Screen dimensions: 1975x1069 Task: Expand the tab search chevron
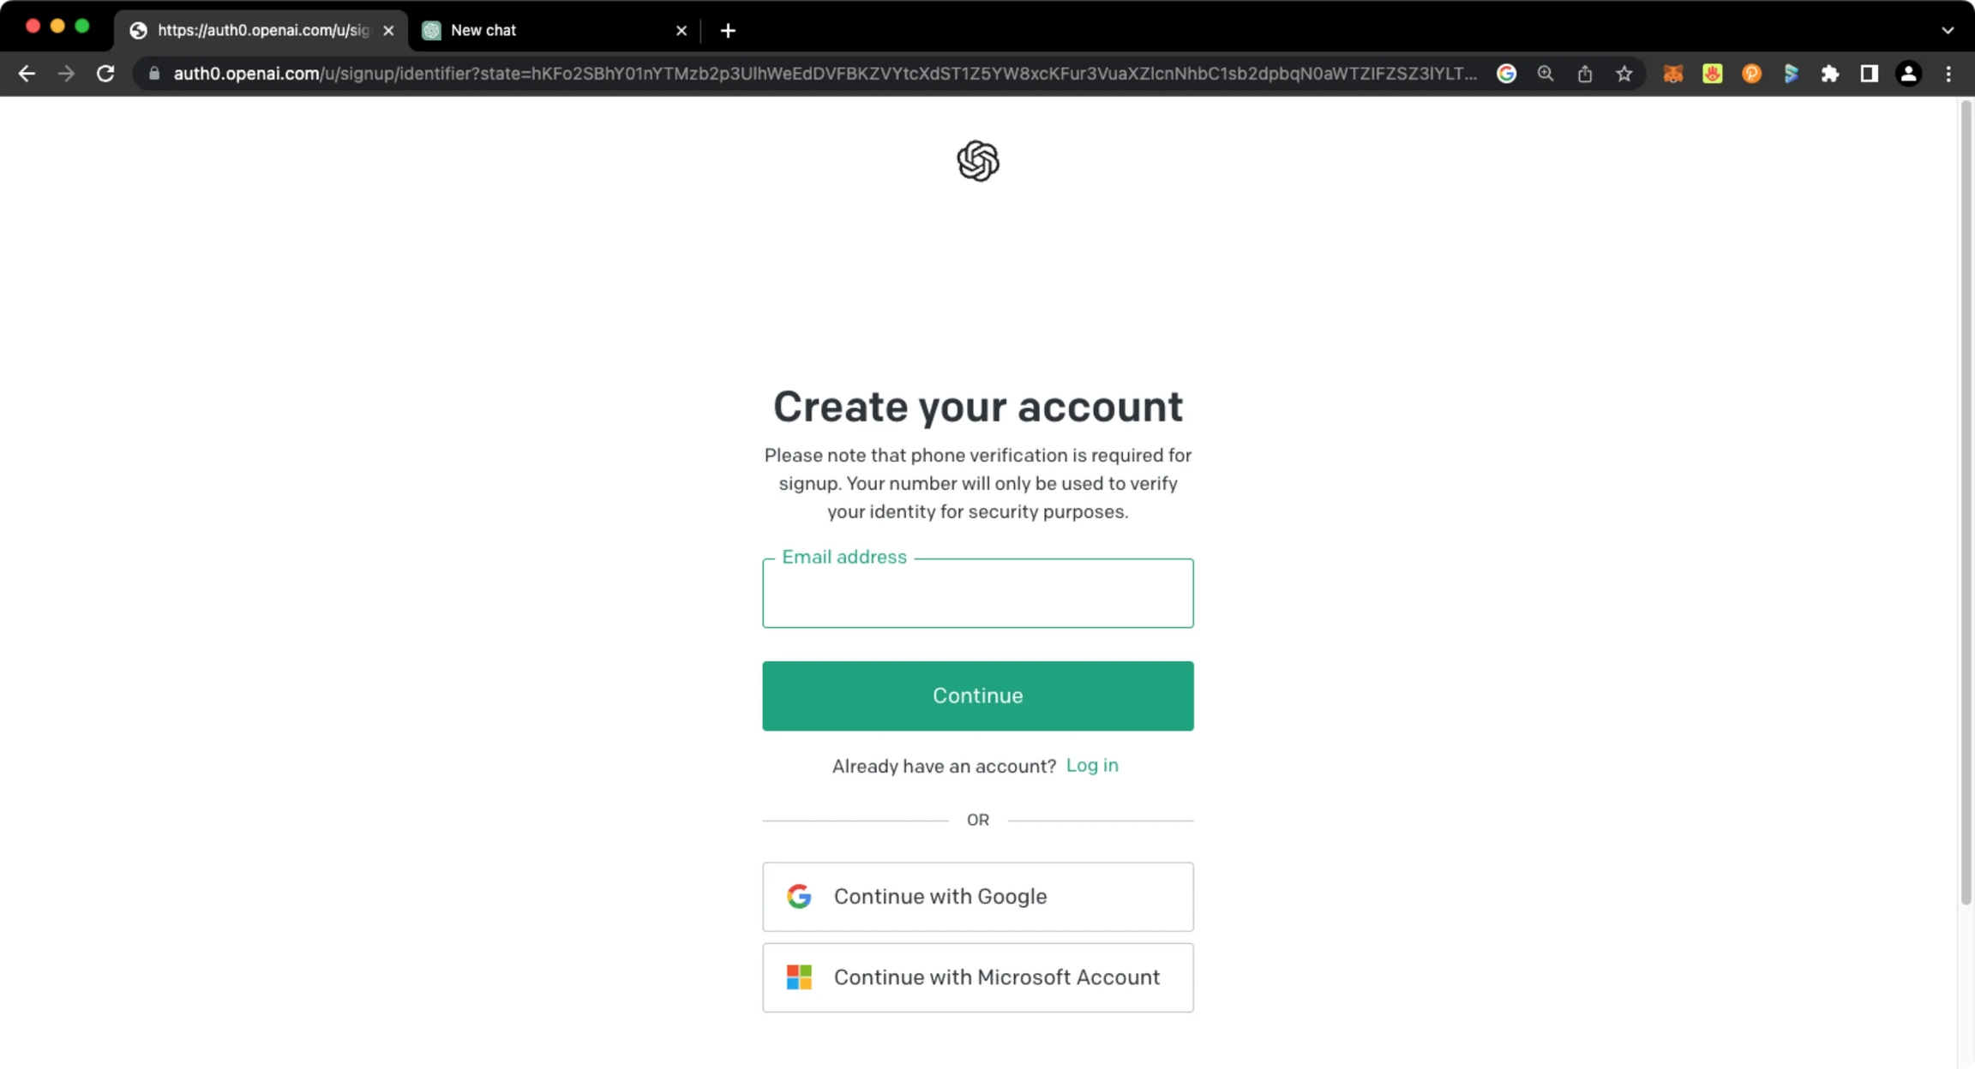click(x=1948, y=30)
